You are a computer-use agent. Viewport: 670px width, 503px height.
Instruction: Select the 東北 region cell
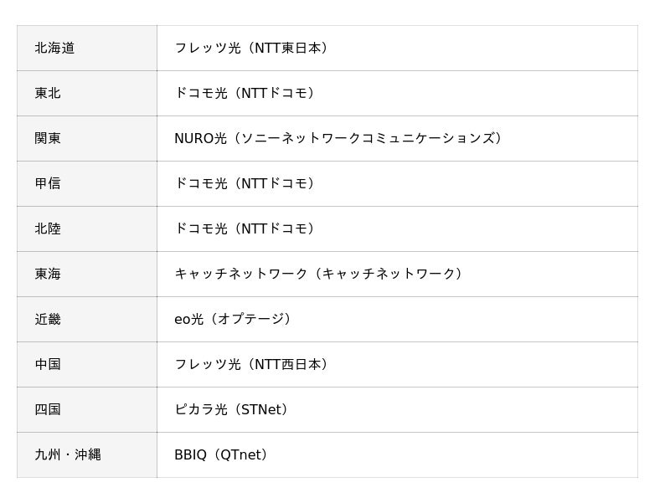coord(48,93)
